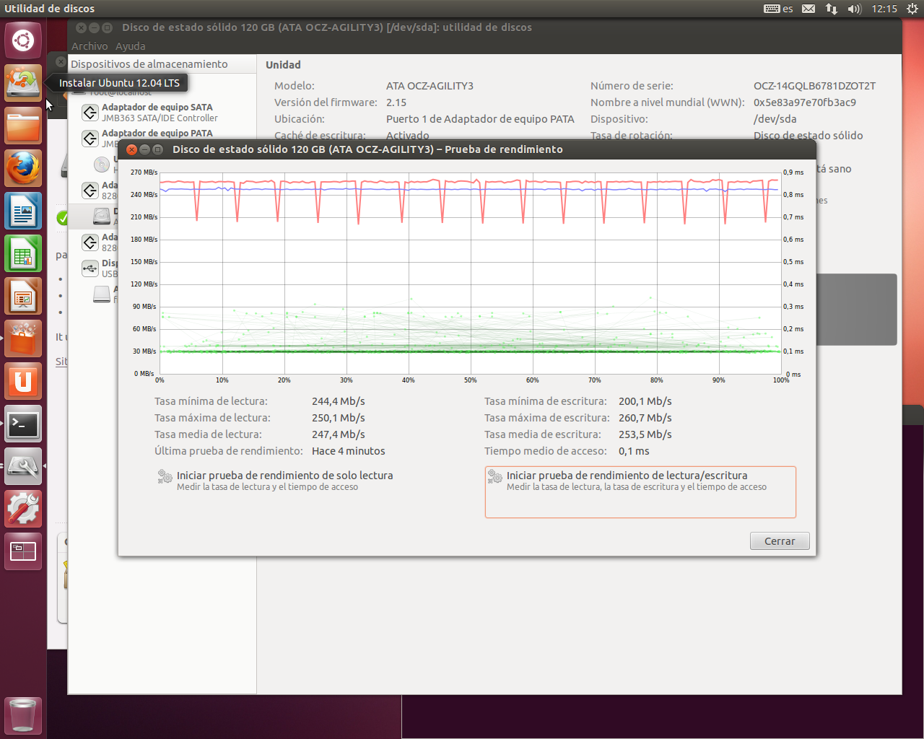This screenshot has height=739, width=924.
Task: Click average read value '247,4 Mb/s'
Action: coord(339,434)
